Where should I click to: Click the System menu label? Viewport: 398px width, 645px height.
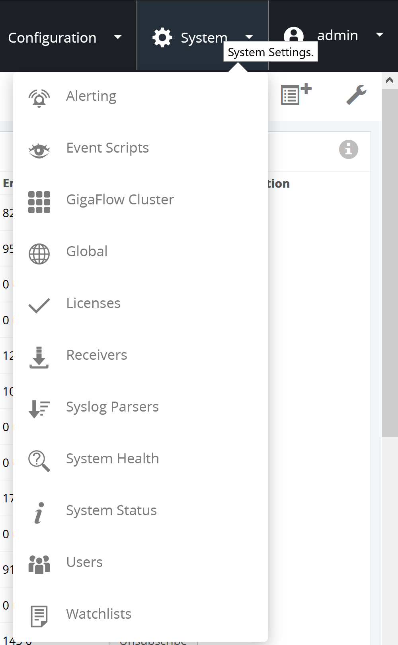pyautogui.click(x=204, y=38)
